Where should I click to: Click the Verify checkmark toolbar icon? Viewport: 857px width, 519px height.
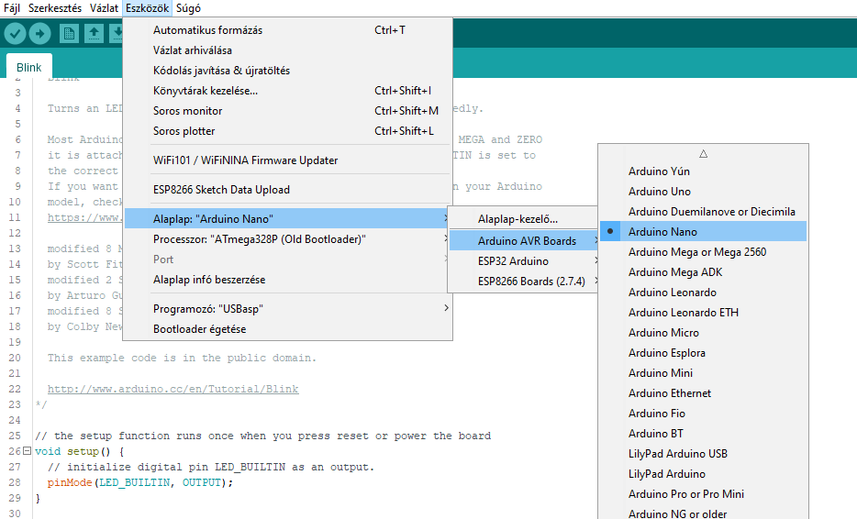point(16,34)
